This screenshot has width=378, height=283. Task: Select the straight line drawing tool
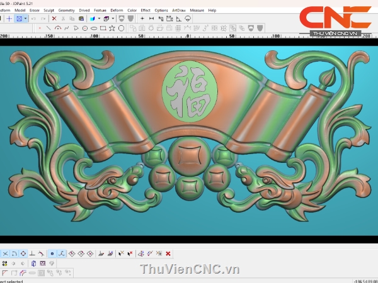(49, 28)
